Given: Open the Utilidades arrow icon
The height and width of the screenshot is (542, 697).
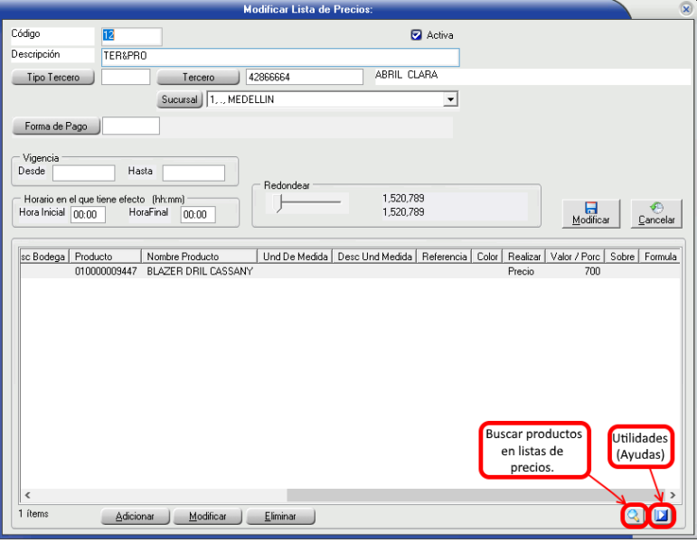Looking at the screenshot, I should (x=662, y=516).
